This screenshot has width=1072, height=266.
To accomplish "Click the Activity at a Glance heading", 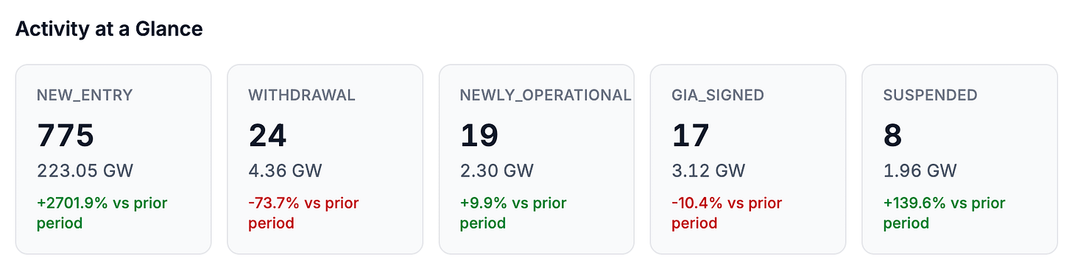I will pyautogui.click(x=109, y=29).
